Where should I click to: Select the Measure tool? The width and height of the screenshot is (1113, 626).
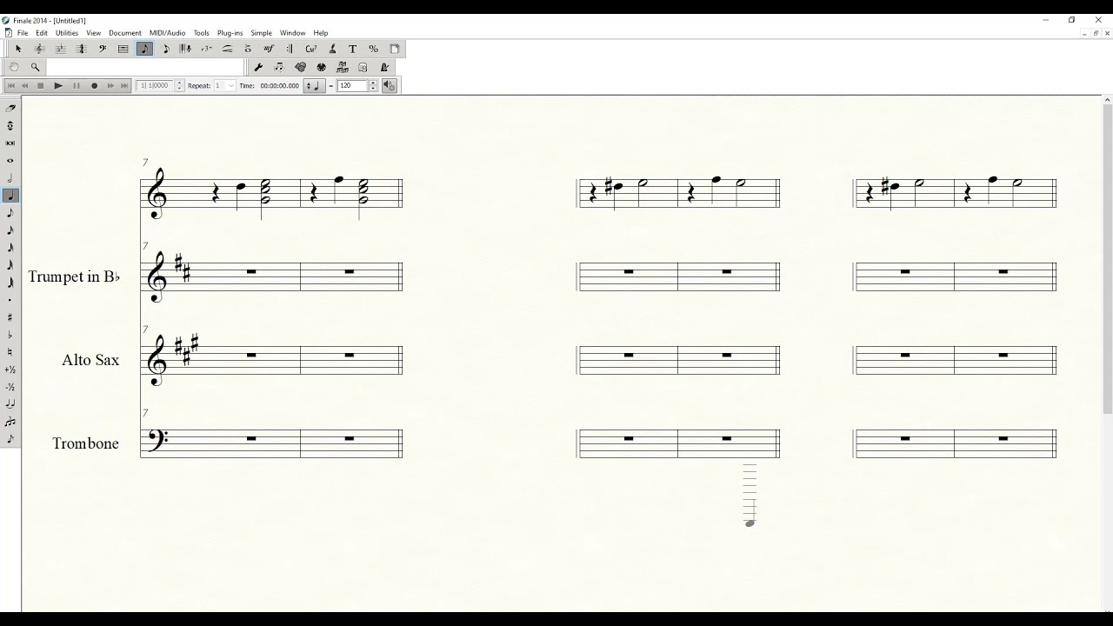[x=123, y=49]
